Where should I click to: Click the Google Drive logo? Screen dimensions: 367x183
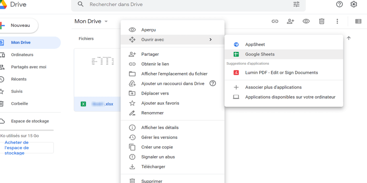pos(3,4)
